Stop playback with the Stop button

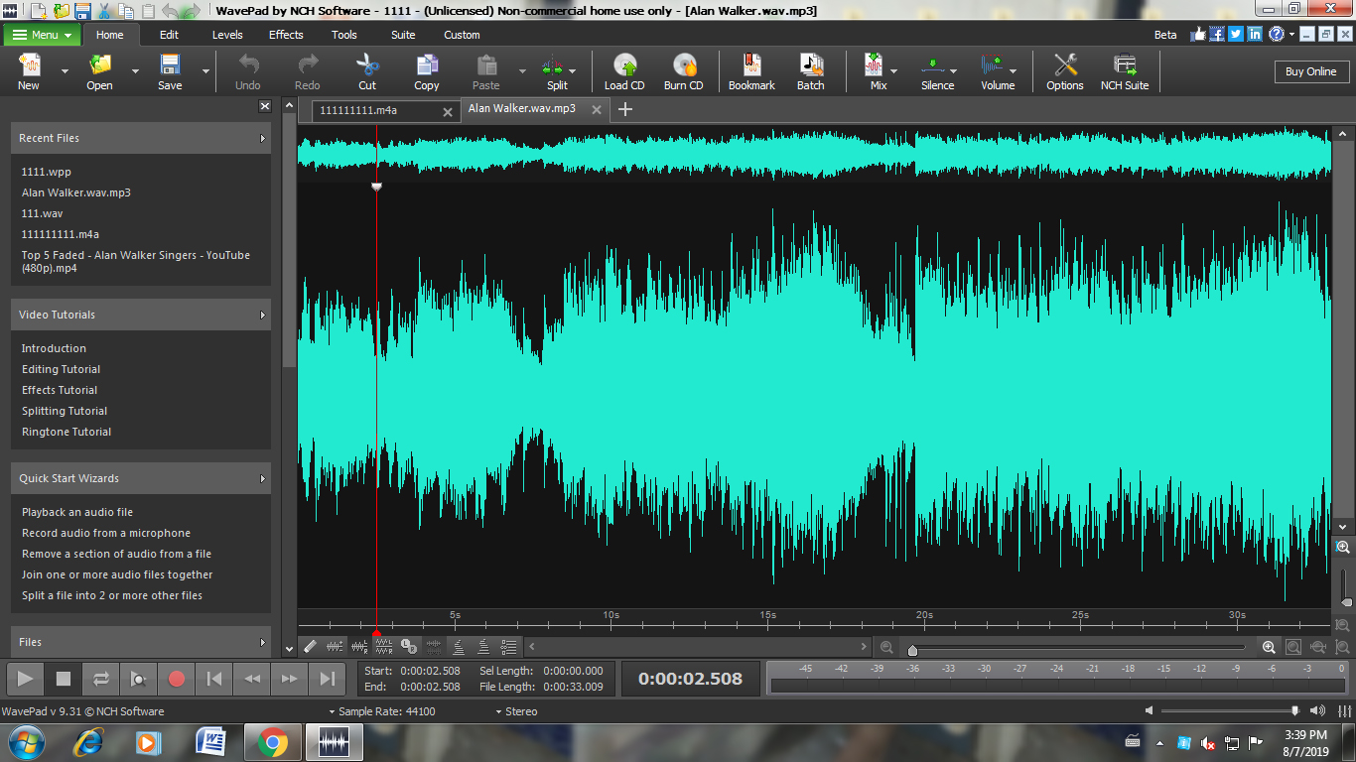pos(64,679)
